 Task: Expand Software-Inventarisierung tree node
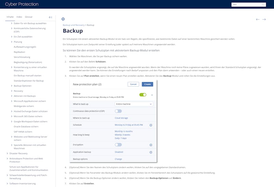7,184
